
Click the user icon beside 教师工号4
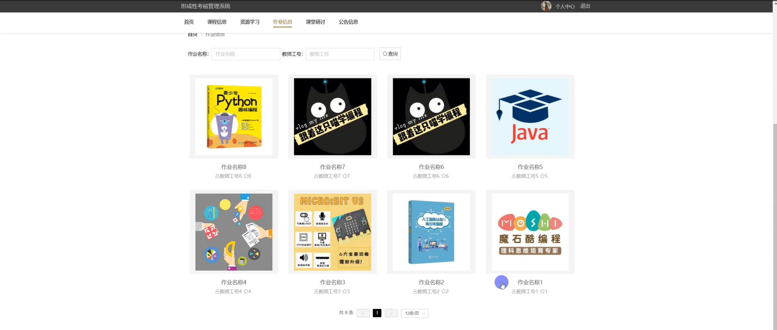point(217,291)
